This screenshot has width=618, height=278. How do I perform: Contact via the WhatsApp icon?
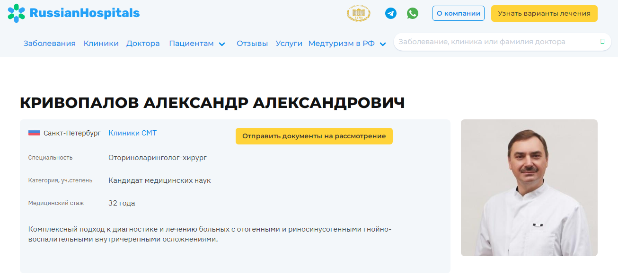tap(413, 13)
